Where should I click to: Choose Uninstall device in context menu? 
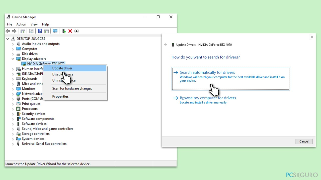tap(75, 80)
